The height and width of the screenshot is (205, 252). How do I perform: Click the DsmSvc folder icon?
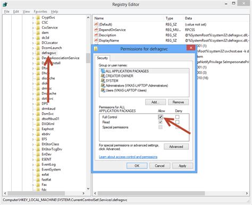coord(38,114)
